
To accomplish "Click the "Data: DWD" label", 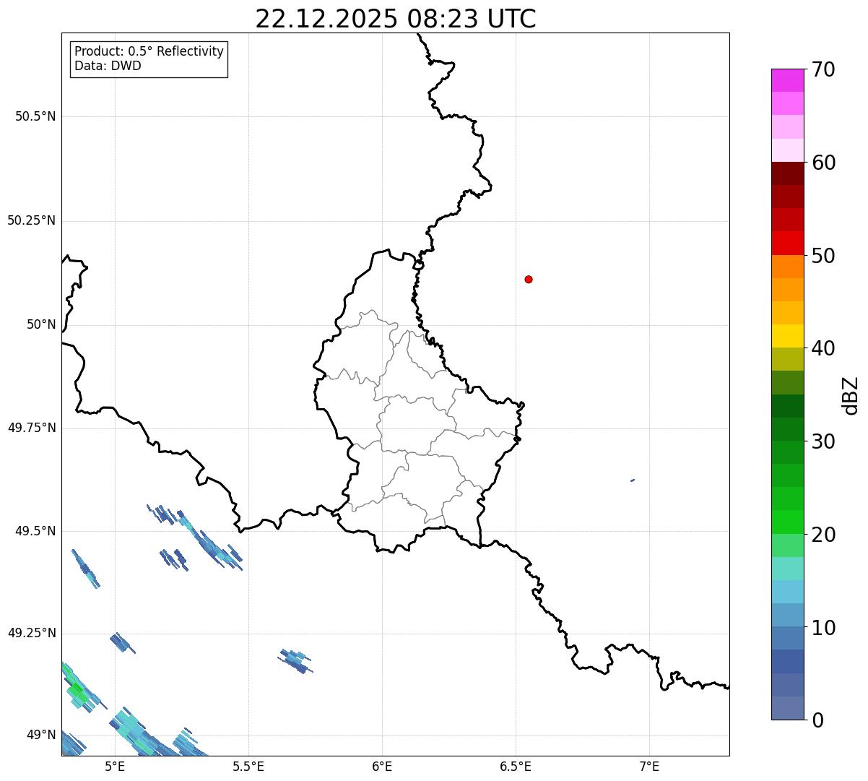I will 108,66.
